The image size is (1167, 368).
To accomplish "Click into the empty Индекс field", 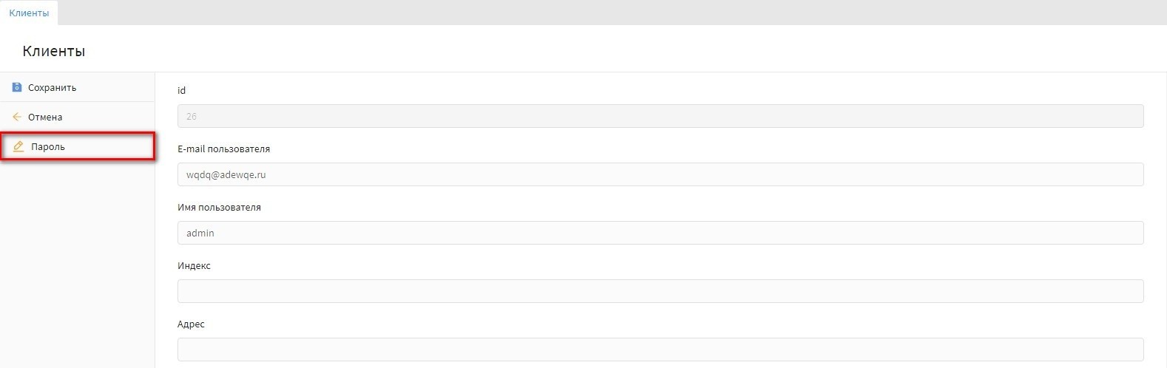I will (x=660, y=291).
